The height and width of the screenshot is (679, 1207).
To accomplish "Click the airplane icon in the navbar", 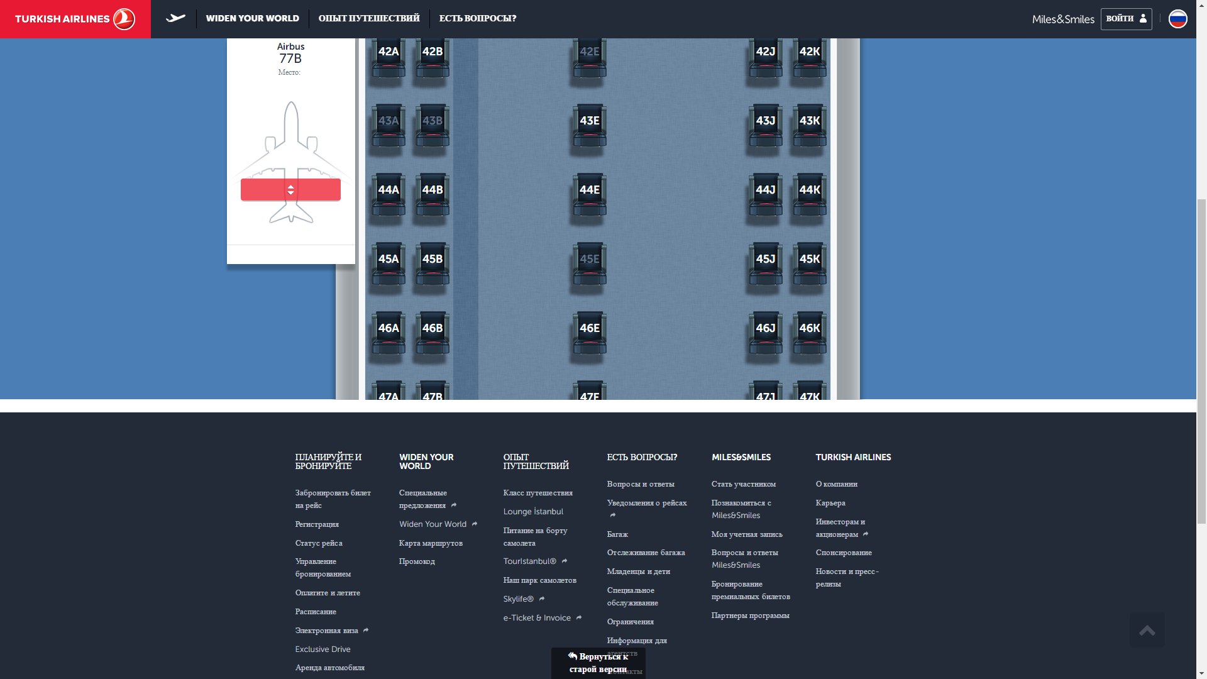I will (x=175, y=18).
